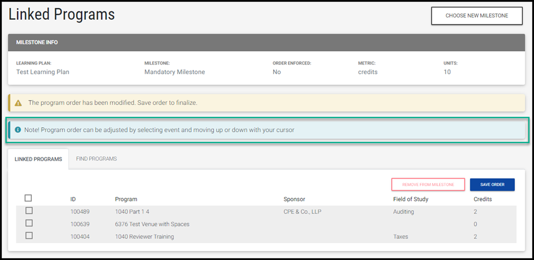Switch to the Find Programs tab
The height and width of the screenshot is (260, 534).
click(96, 159)
